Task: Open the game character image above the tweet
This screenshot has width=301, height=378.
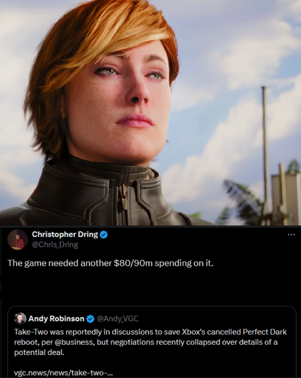Action: [x=151, y=113]
